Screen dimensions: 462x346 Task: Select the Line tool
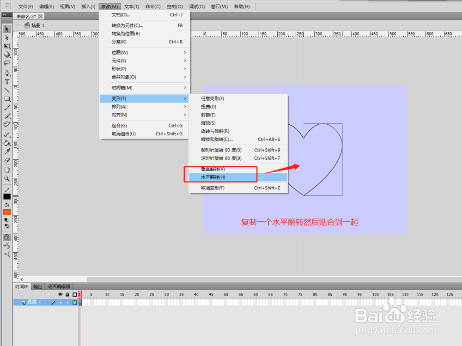(x=7, y=90)
